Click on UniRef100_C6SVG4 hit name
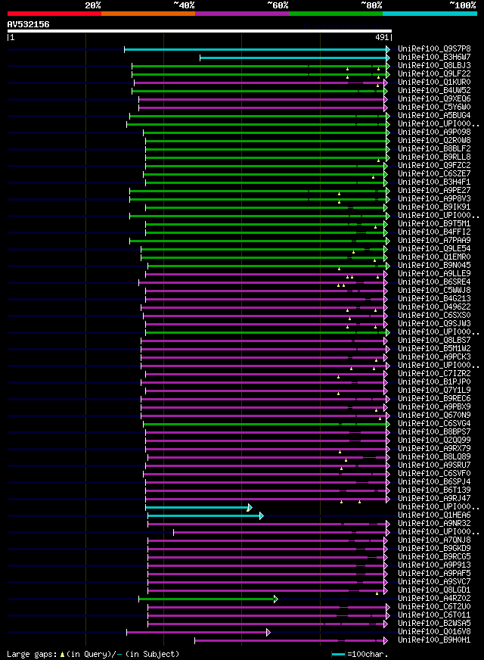The image size is (484, 660). [x=434, y=423]
